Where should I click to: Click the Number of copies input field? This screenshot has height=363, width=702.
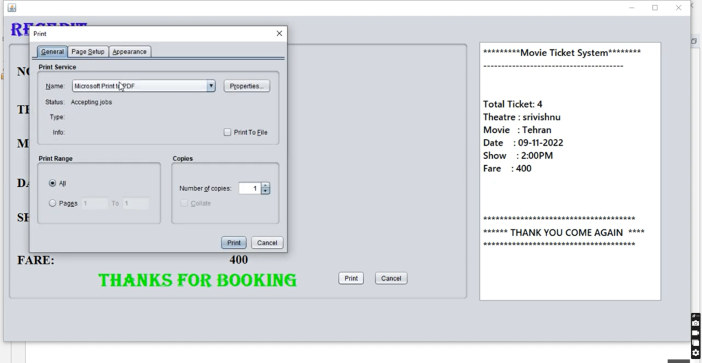click(250, 188)
